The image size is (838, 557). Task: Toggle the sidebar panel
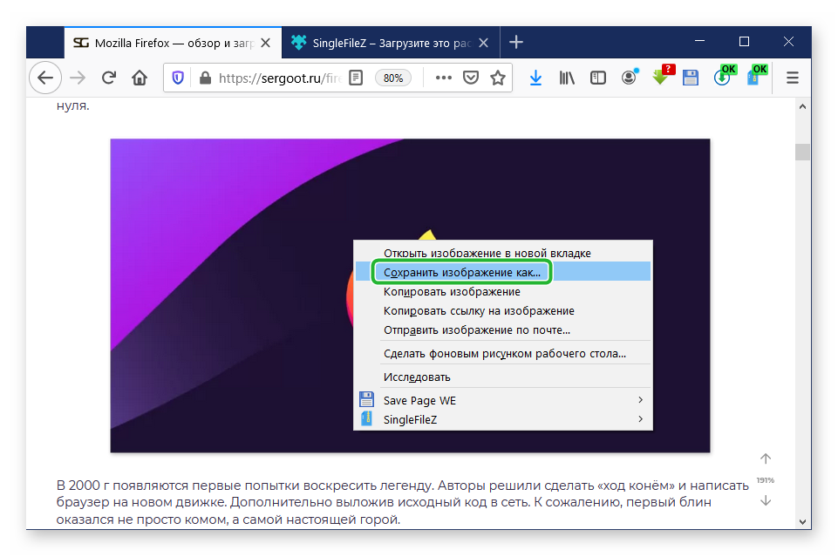pyautogui.click(x=597, y=78)
